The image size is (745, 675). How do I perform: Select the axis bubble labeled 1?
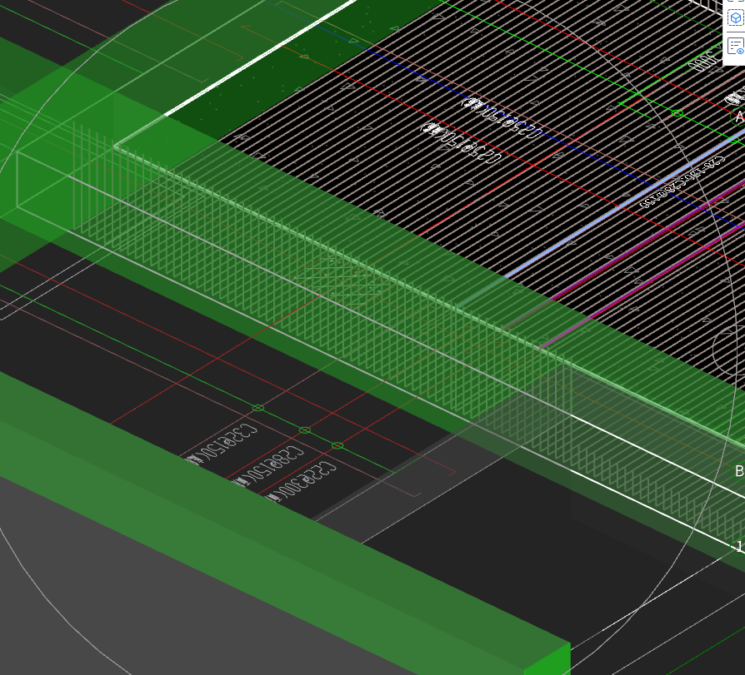[x=738, y=546]
